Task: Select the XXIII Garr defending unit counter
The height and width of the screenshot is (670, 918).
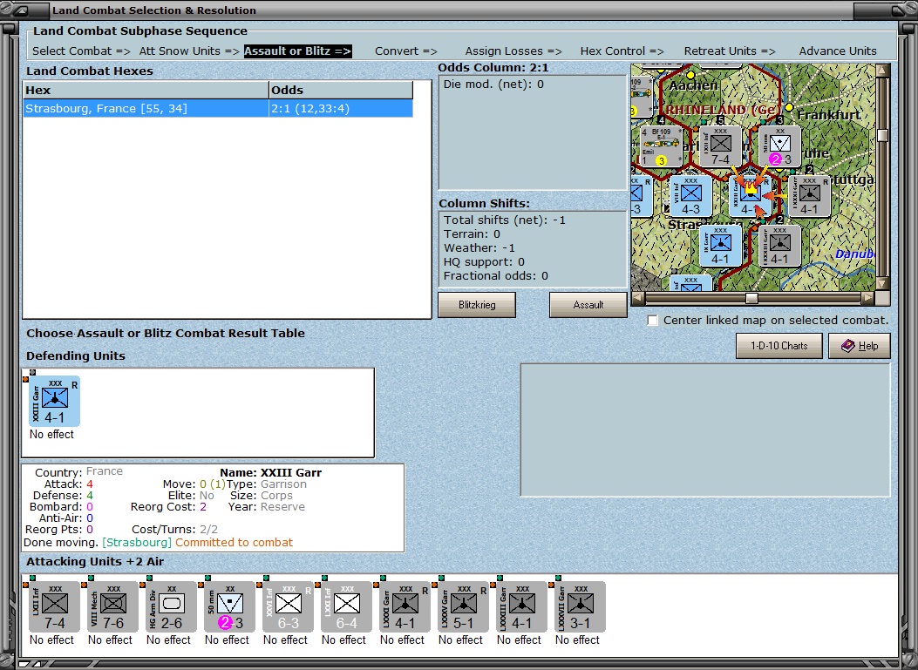Action: (54, 402)
